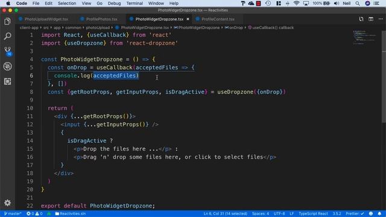
Task: Open the Debug view in activity bar
Action: (7, 66)
